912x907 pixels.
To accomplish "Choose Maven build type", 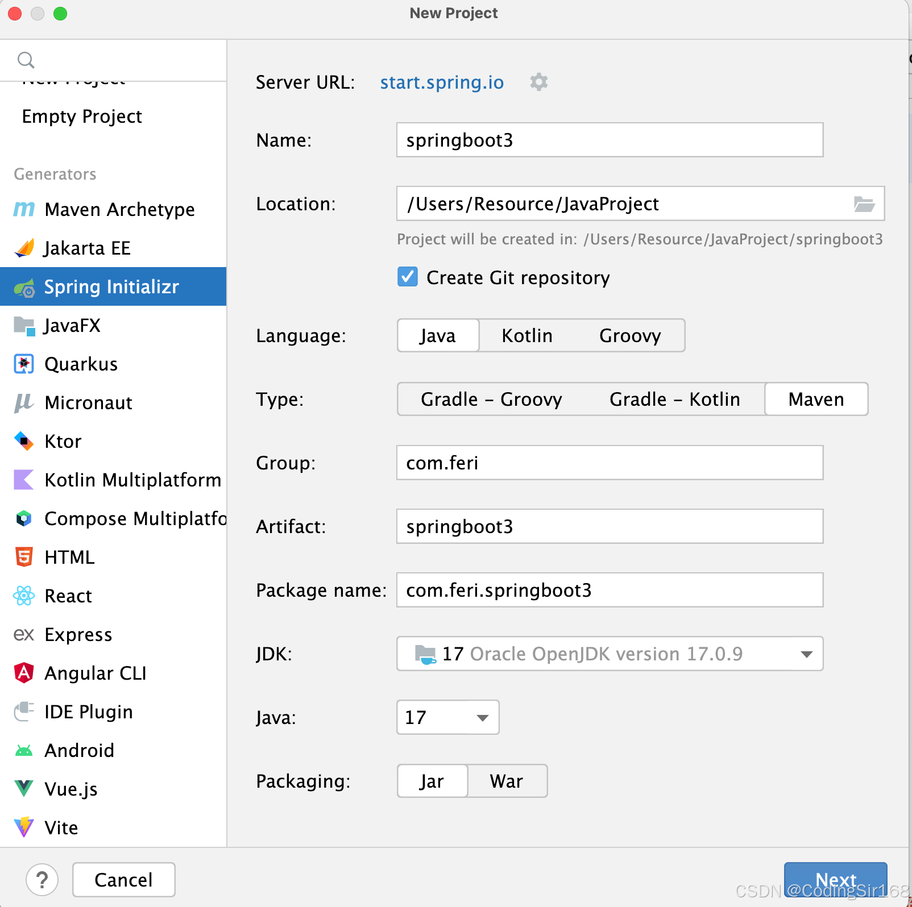I will coord(816,400).
